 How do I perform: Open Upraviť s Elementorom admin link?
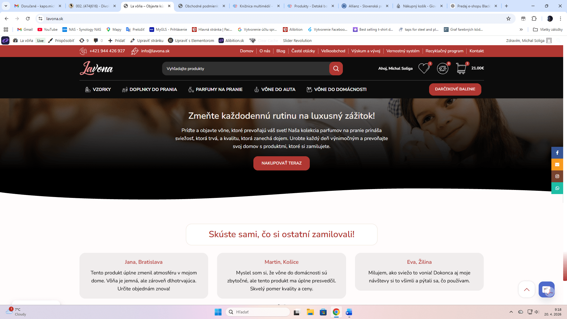pos(191,41)
